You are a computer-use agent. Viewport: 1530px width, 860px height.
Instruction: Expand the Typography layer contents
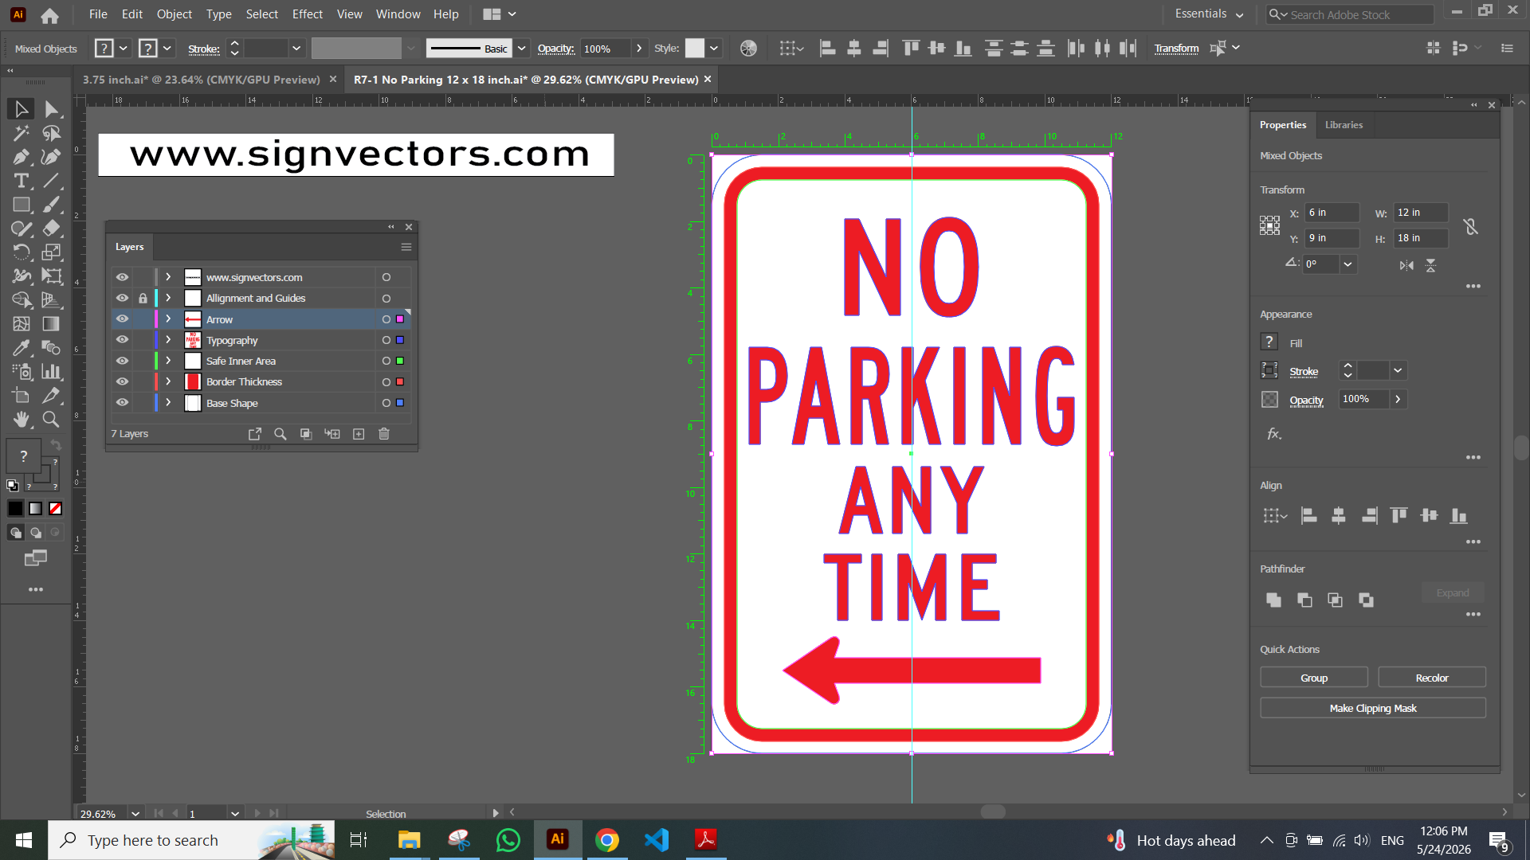click(x=168, y=340)
